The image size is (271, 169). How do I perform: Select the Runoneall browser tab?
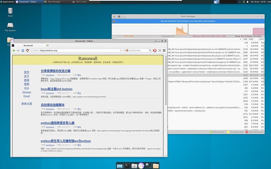coord(28,45)
